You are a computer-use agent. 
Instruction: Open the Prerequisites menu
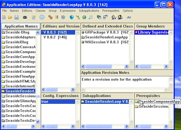pos(111,11)
